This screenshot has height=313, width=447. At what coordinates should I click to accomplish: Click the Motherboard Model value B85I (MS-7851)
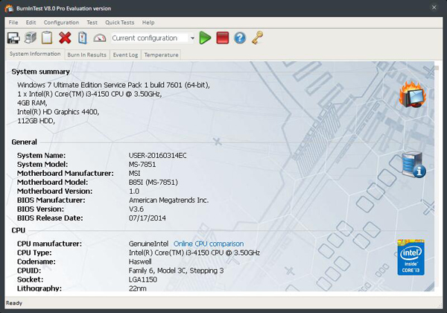pos(153,182)
